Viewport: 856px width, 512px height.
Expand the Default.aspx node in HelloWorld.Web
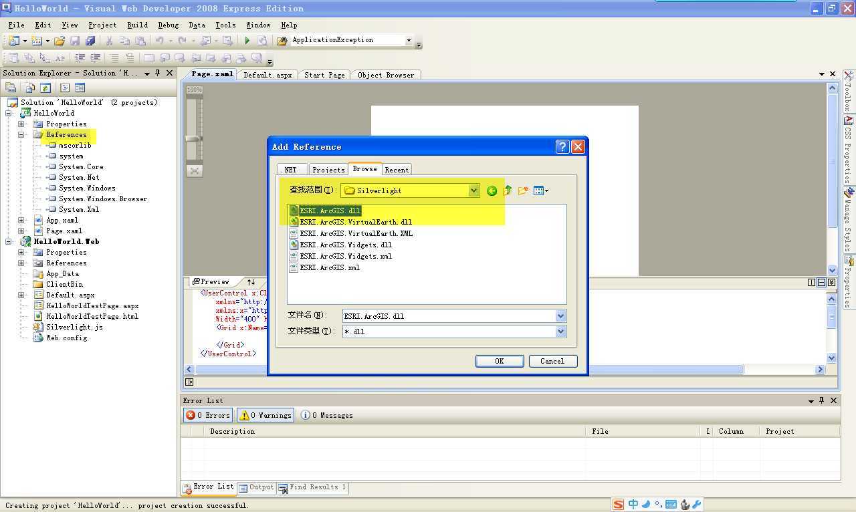(21, 295)
